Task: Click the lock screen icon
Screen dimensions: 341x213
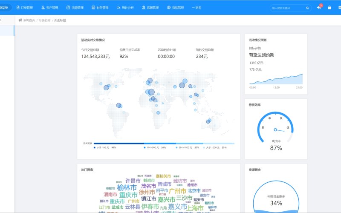Action: coord(329,8)
